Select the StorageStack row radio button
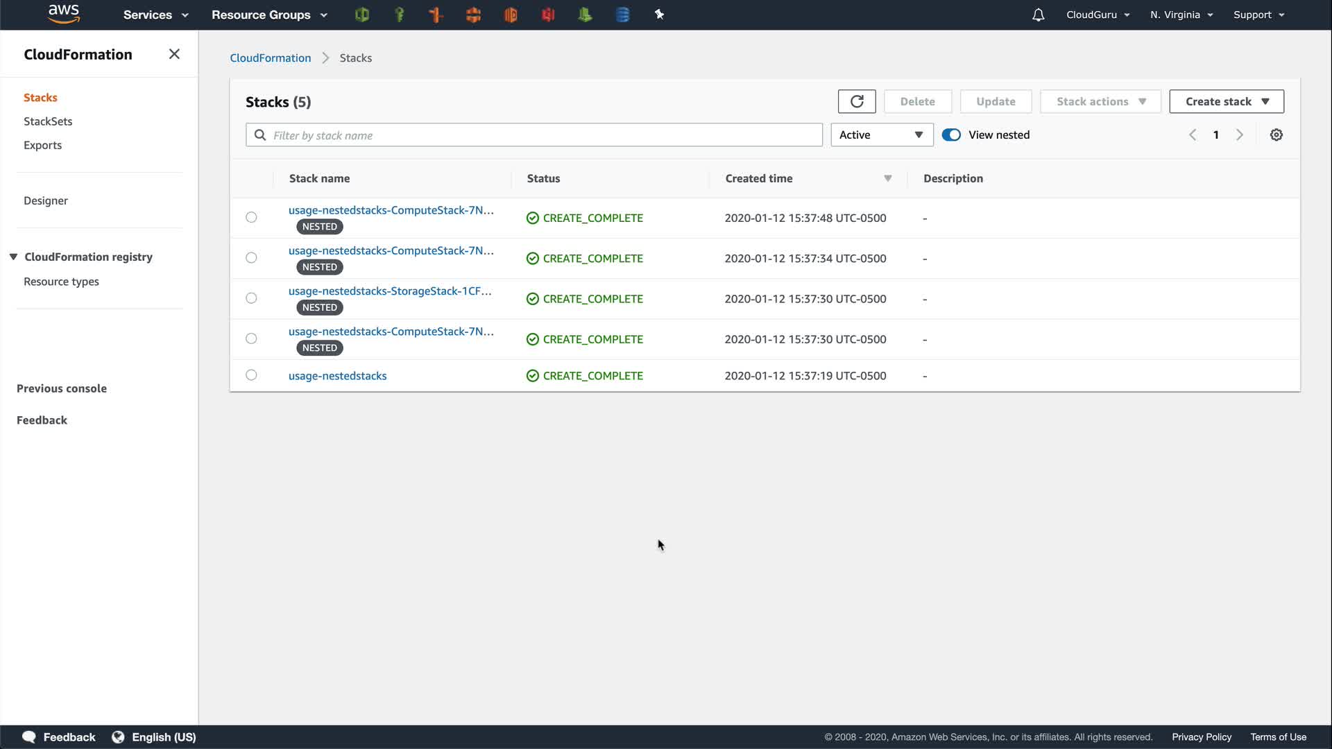1332x749 pixels. click(251, 298)
